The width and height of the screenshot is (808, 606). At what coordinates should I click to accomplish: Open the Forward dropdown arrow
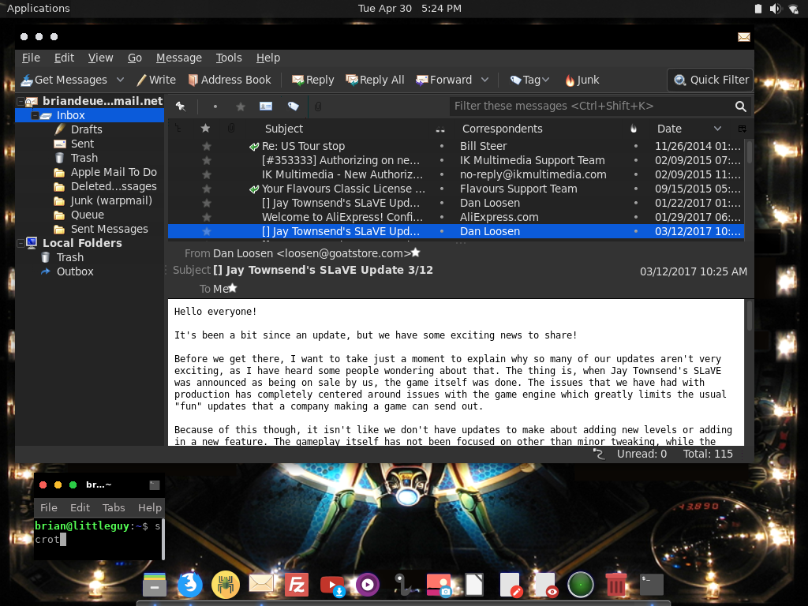pyautogui.click(x=484, y=80)
